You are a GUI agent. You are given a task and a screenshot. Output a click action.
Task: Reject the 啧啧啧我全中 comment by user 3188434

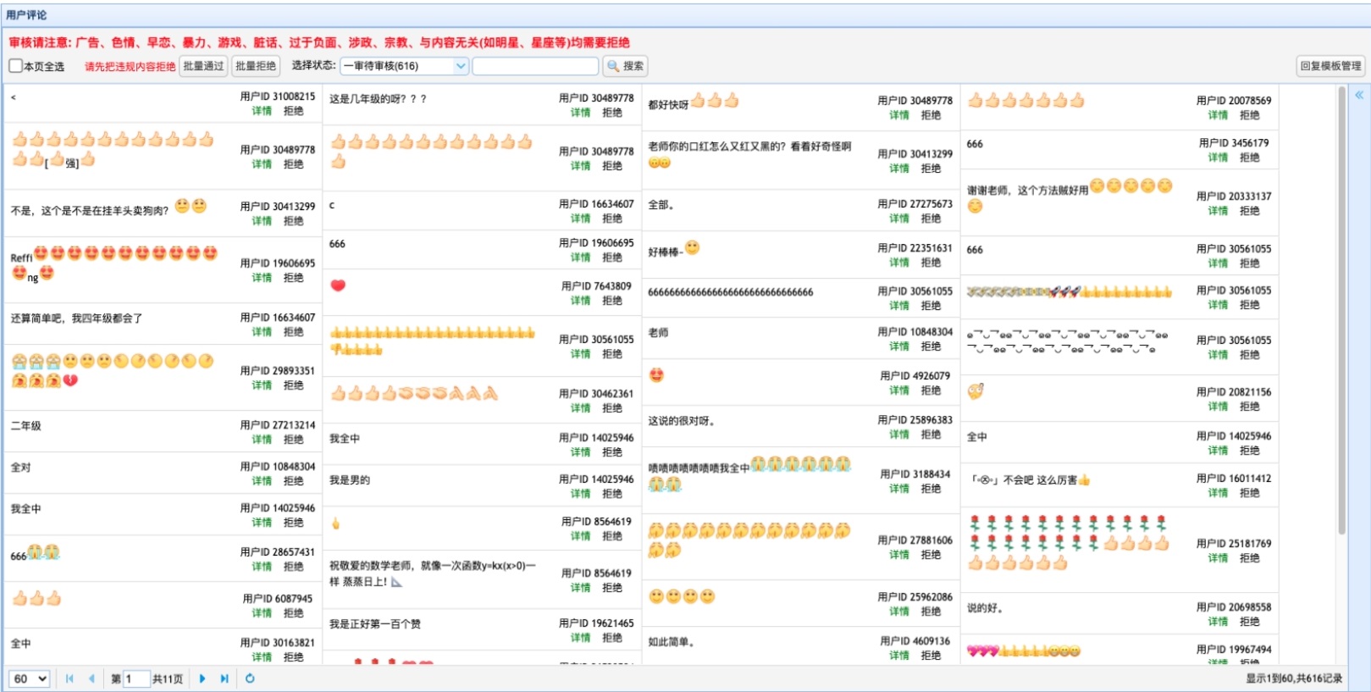(932, 489)
